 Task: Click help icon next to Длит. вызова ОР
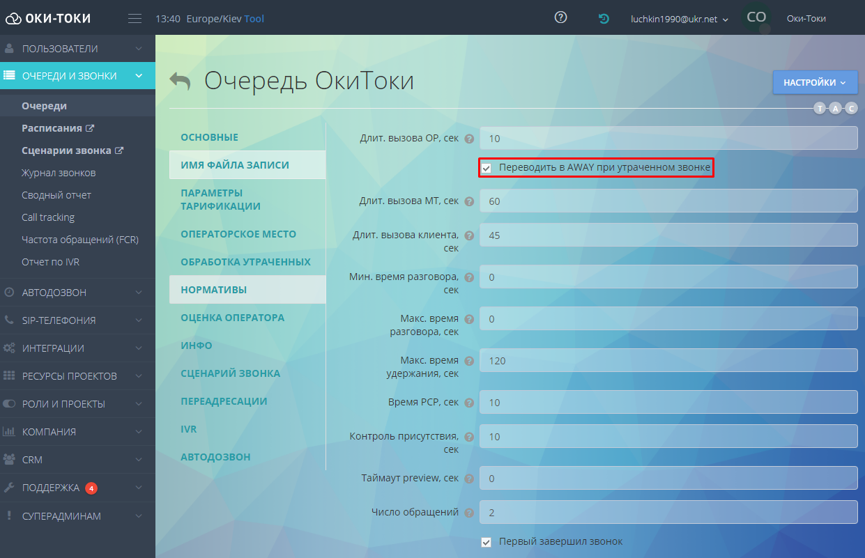coord(469,139)
